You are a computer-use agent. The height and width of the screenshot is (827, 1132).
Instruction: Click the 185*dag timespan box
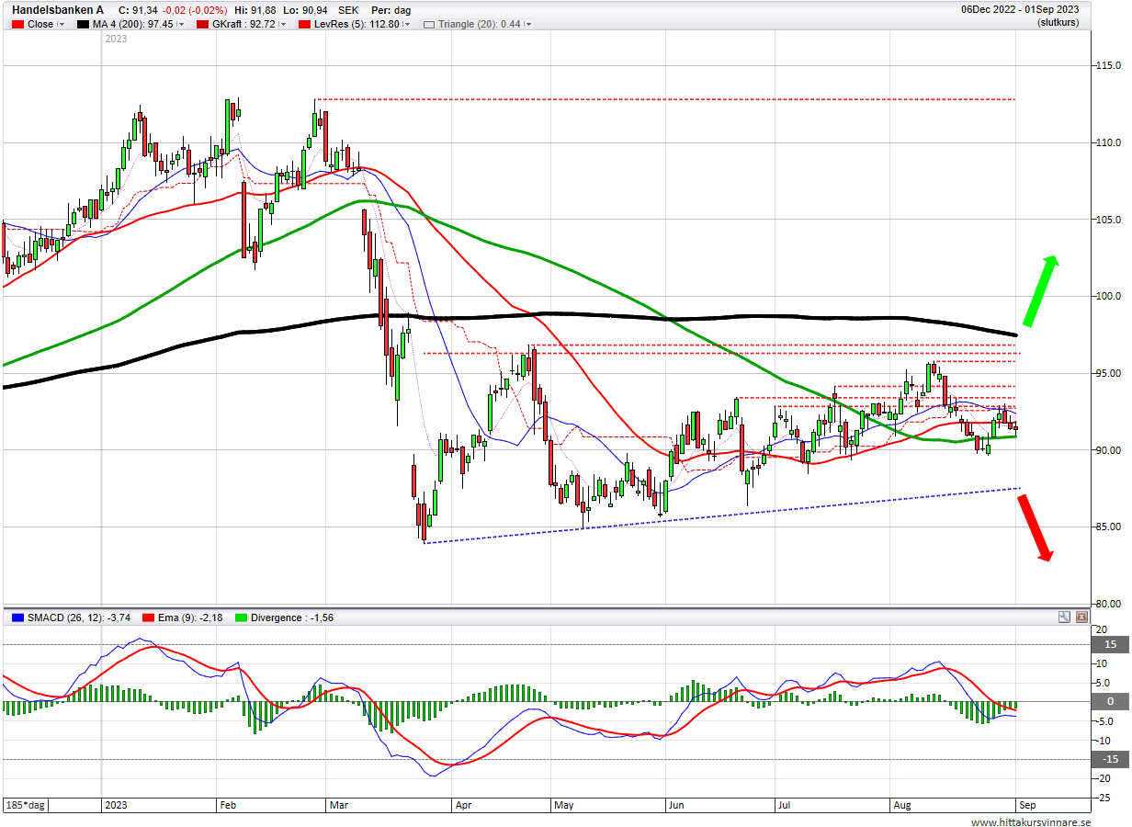pos(25,806)
